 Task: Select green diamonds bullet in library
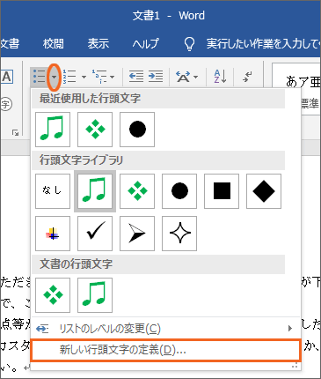pyautogui.click(x=137, y=191)
